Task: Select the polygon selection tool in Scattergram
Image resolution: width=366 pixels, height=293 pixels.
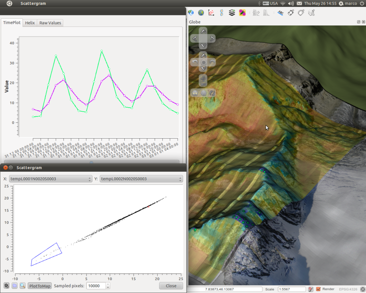Action: (14, 285)
